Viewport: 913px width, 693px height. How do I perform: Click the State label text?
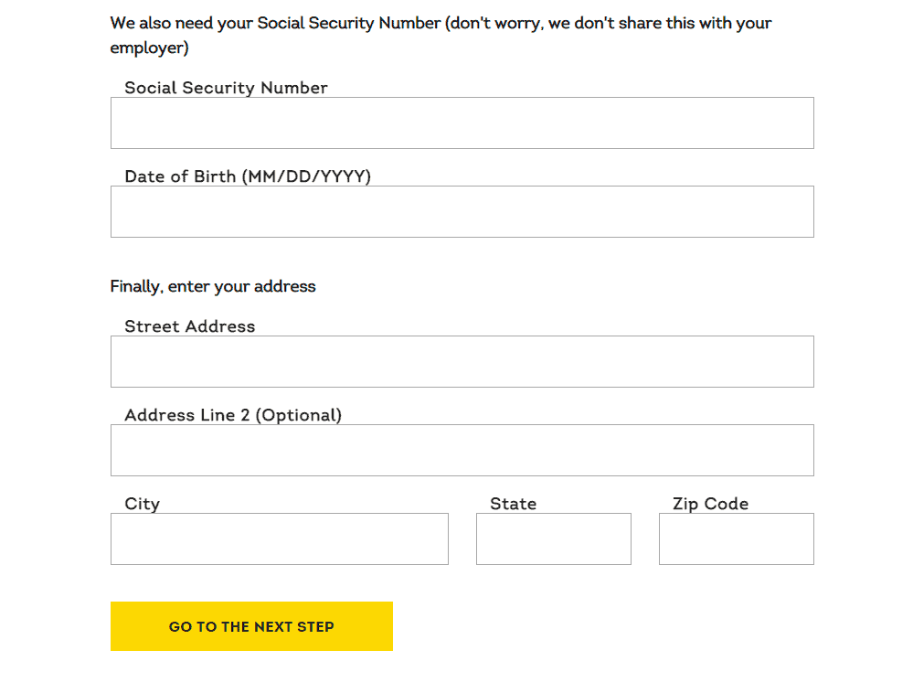tap(513, 504)
